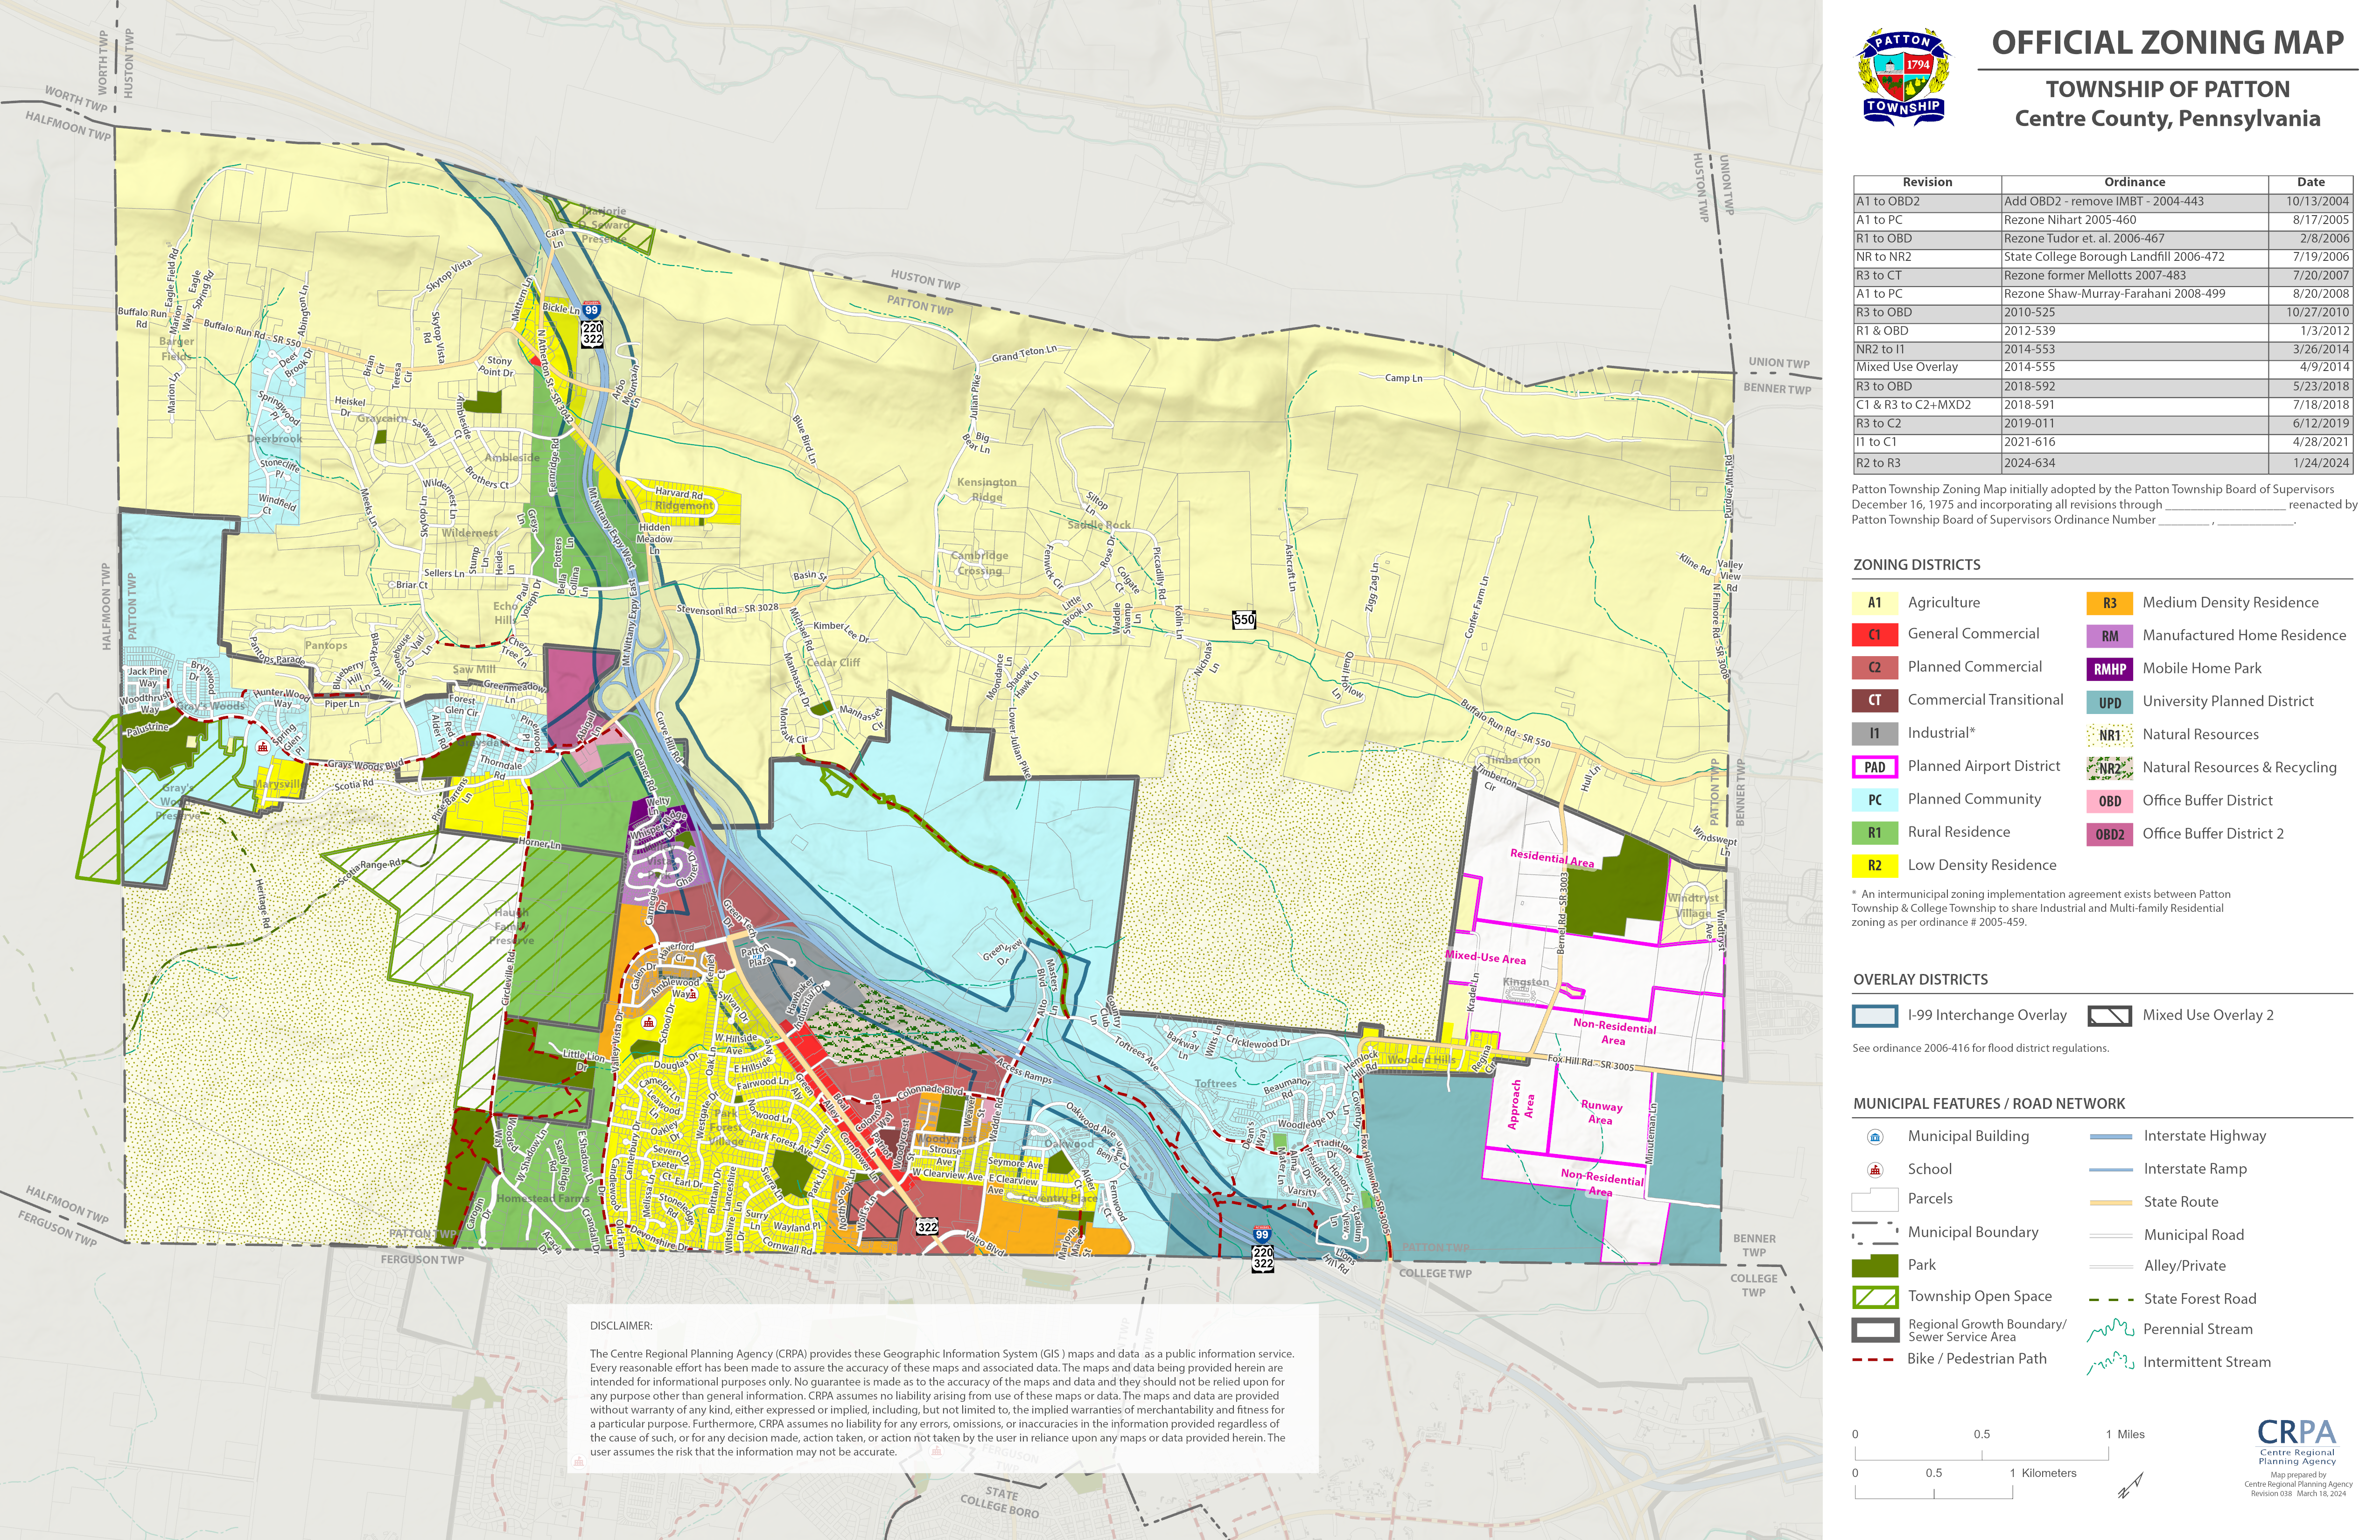The width and height of the screenshot is (2380, 1540).
Task: Click the School legend icon
Action: pos(1875,1170)
